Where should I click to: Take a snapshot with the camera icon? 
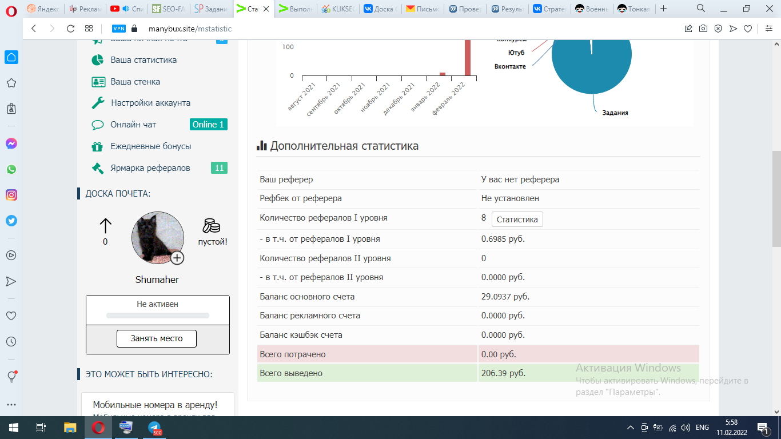click(703, 29)
